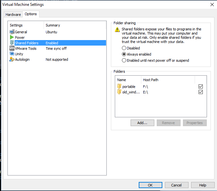Click the Settings column header

pos(26,25)
